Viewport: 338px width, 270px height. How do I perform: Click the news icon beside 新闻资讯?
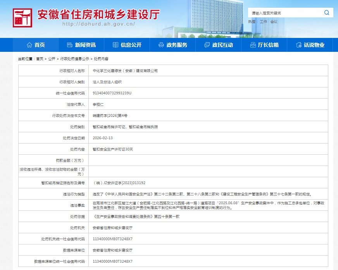70,45
